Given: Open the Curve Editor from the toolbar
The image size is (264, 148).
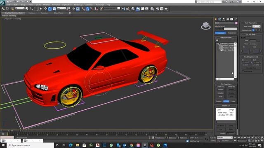Looking at the screenshot, I should (142, 9).
